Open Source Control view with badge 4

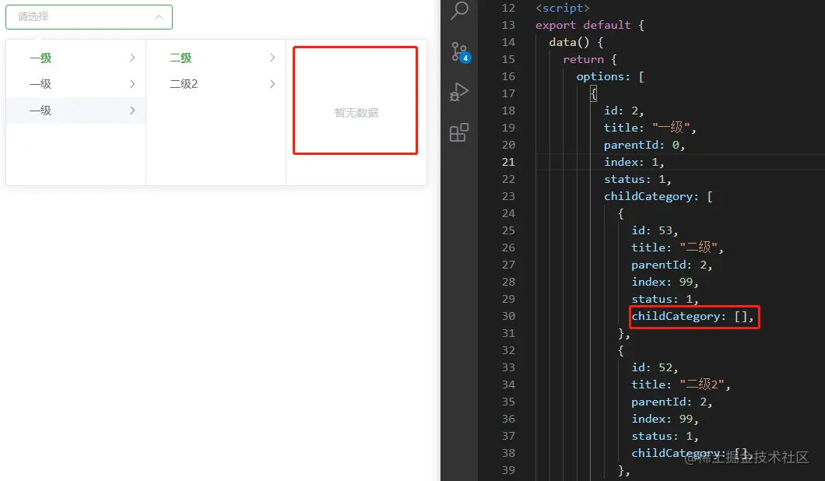(460, 52)
